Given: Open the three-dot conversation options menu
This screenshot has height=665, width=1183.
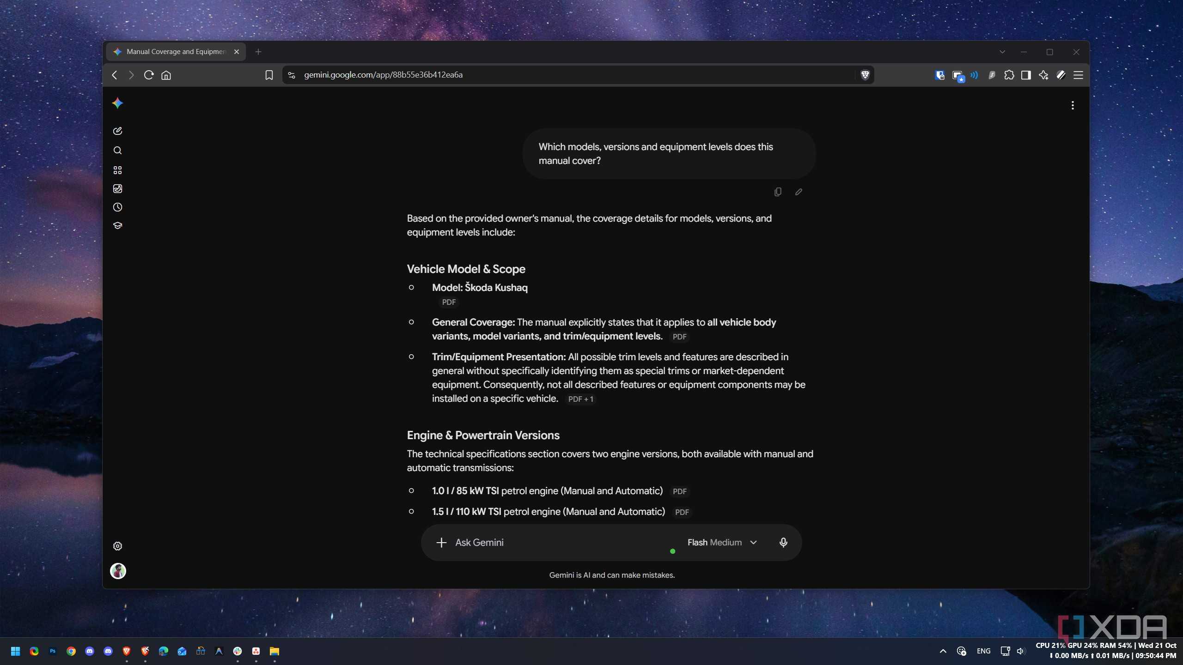Looking at the screenshot, I should click(1073, 105).
